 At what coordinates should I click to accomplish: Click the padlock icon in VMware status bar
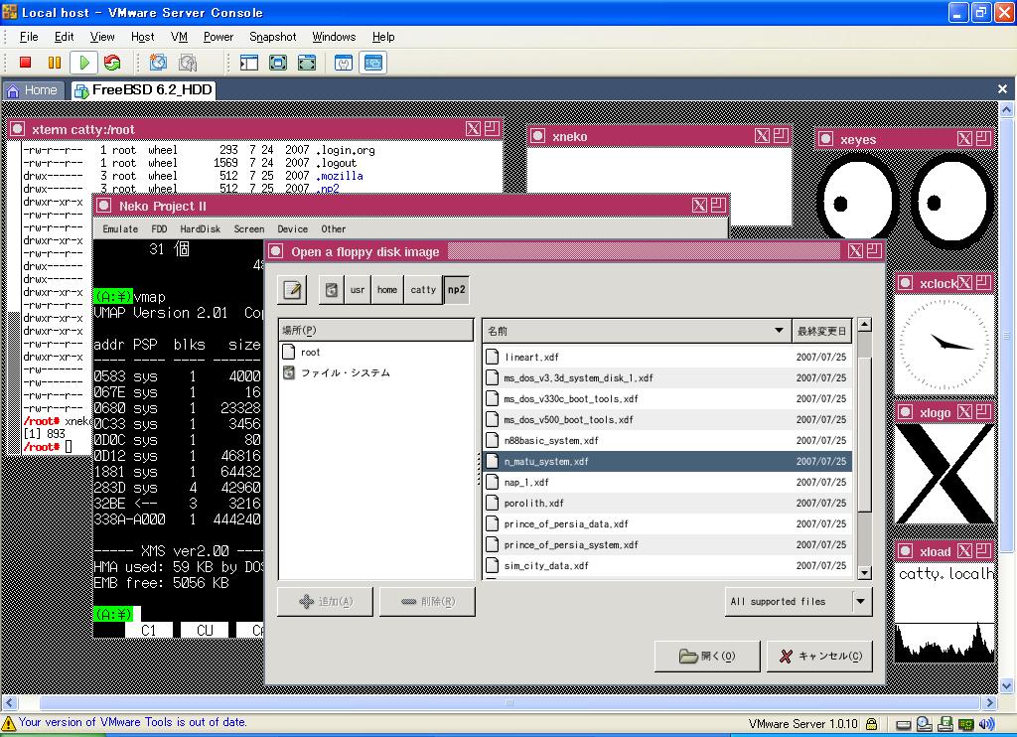tap(871, 723)
